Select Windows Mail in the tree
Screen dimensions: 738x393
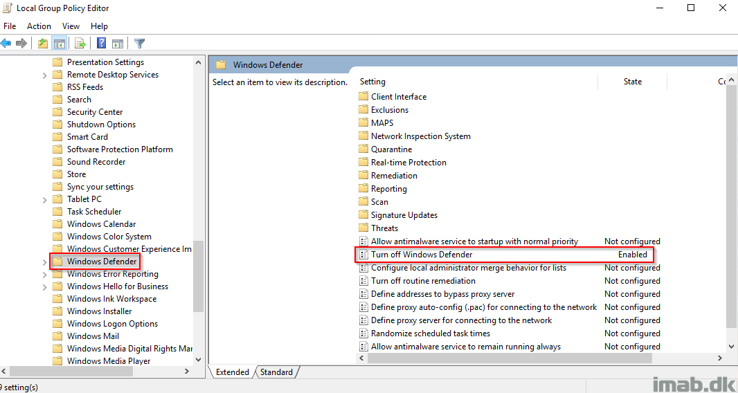(x=93, y=336)
